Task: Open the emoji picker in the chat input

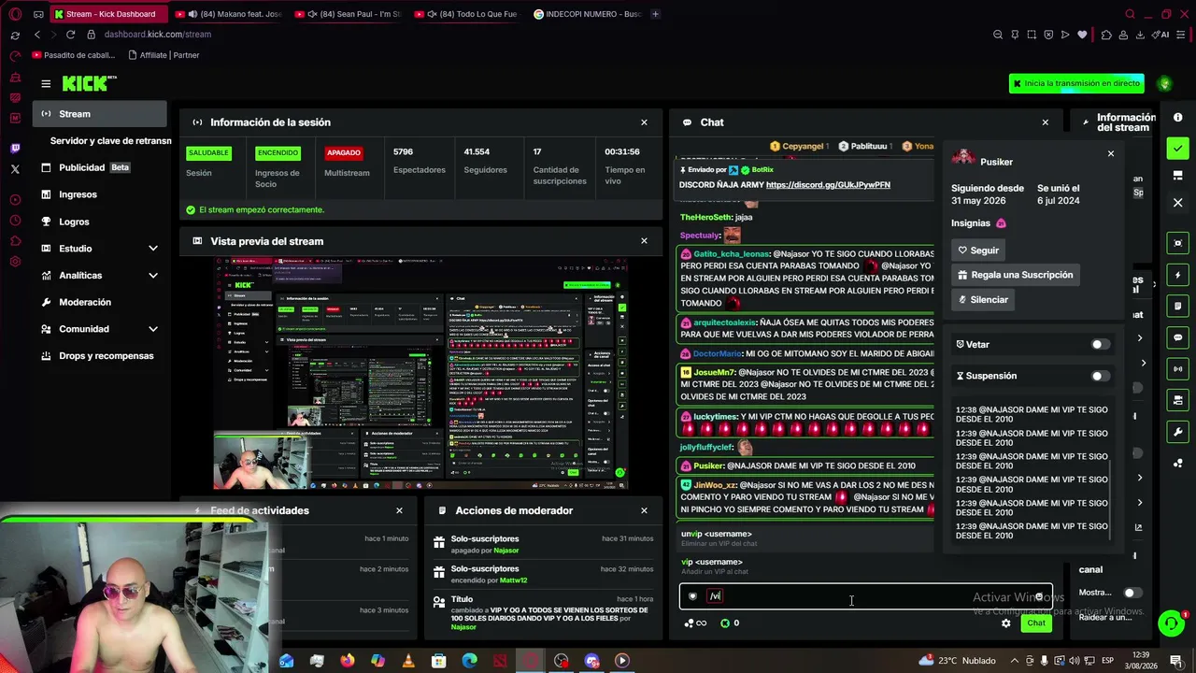Action: tap(1039, 596)
